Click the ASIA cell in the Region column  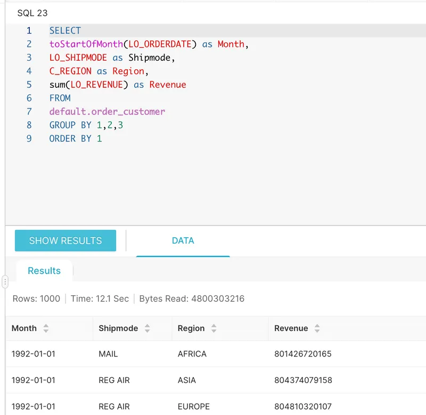pos(186,380)
